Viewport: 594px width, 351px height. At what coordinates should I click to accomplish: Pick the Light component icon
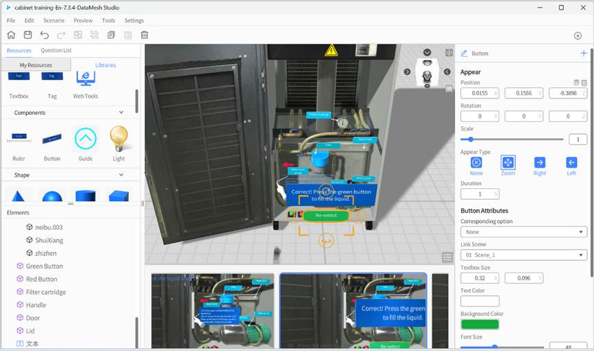click(119, 139)
